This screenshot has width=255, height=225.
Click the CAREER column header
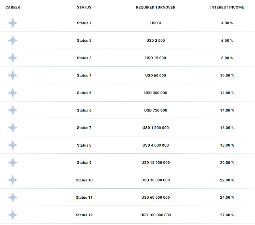coord(13,7)
